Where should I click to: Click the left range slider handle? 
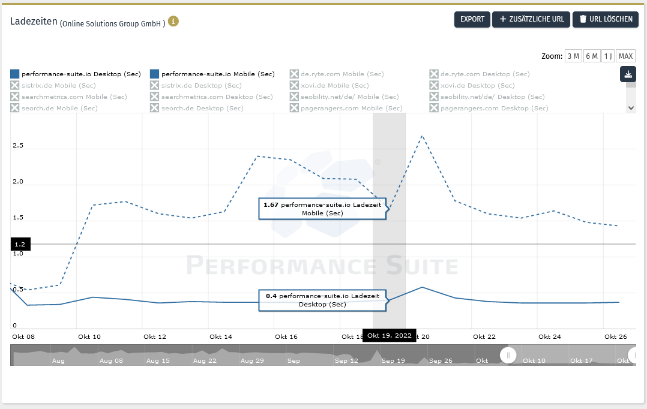508,355
